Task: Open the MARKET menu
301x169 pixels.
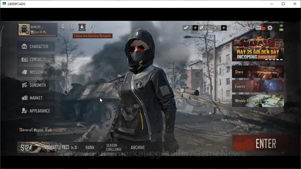Action: click(36, 98)
